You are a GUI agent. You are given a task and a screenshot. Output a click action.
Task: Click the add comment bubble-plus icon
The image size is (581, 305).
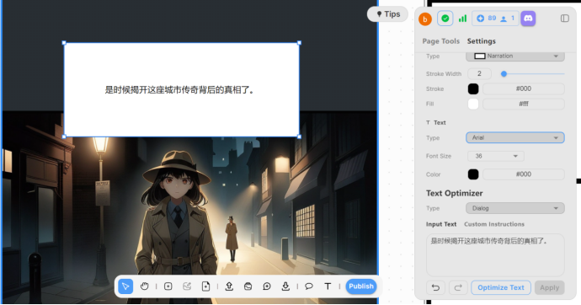click(267, 286)
